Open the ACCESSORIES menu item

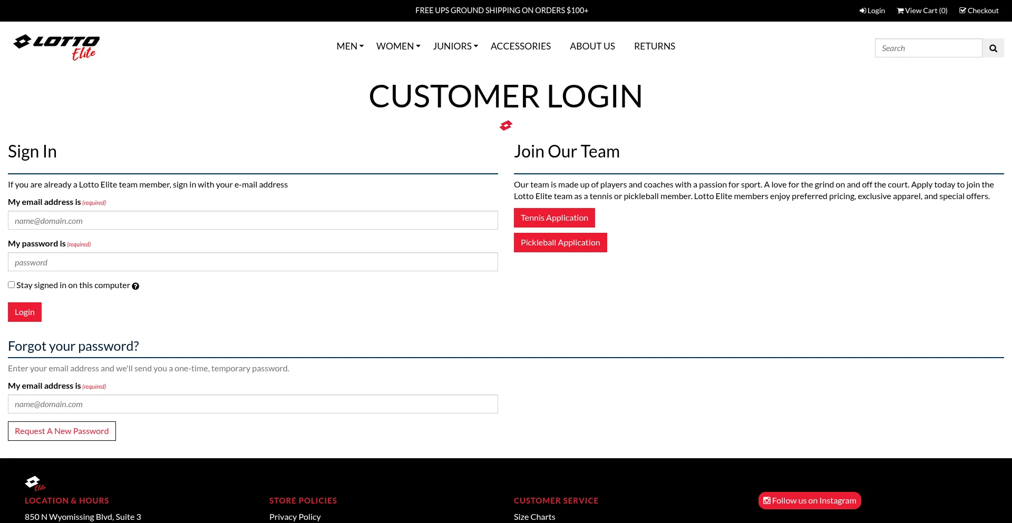point(521,46)
